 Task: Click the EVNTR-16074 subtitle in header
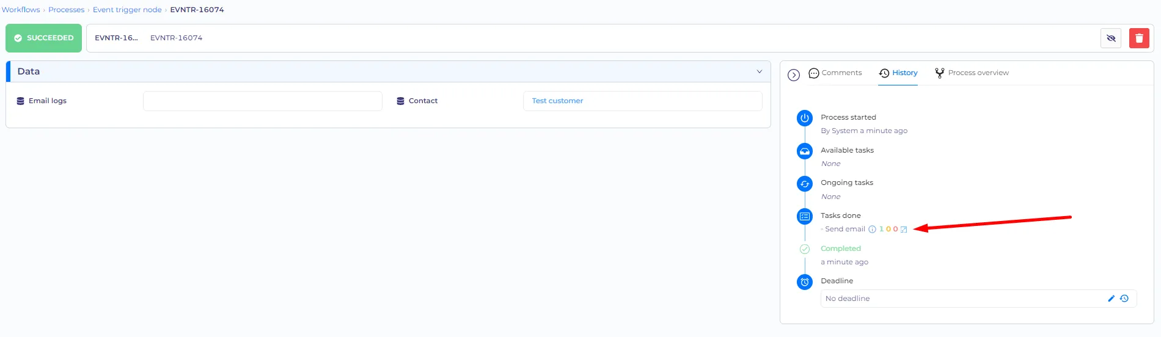[x=176, y=38]
